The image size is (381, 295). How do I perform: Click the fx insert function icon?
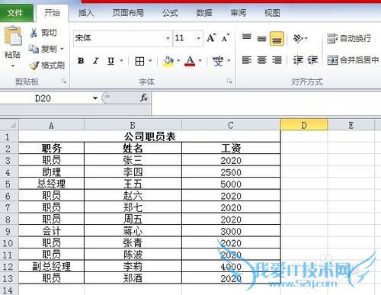tap(144, 98)
